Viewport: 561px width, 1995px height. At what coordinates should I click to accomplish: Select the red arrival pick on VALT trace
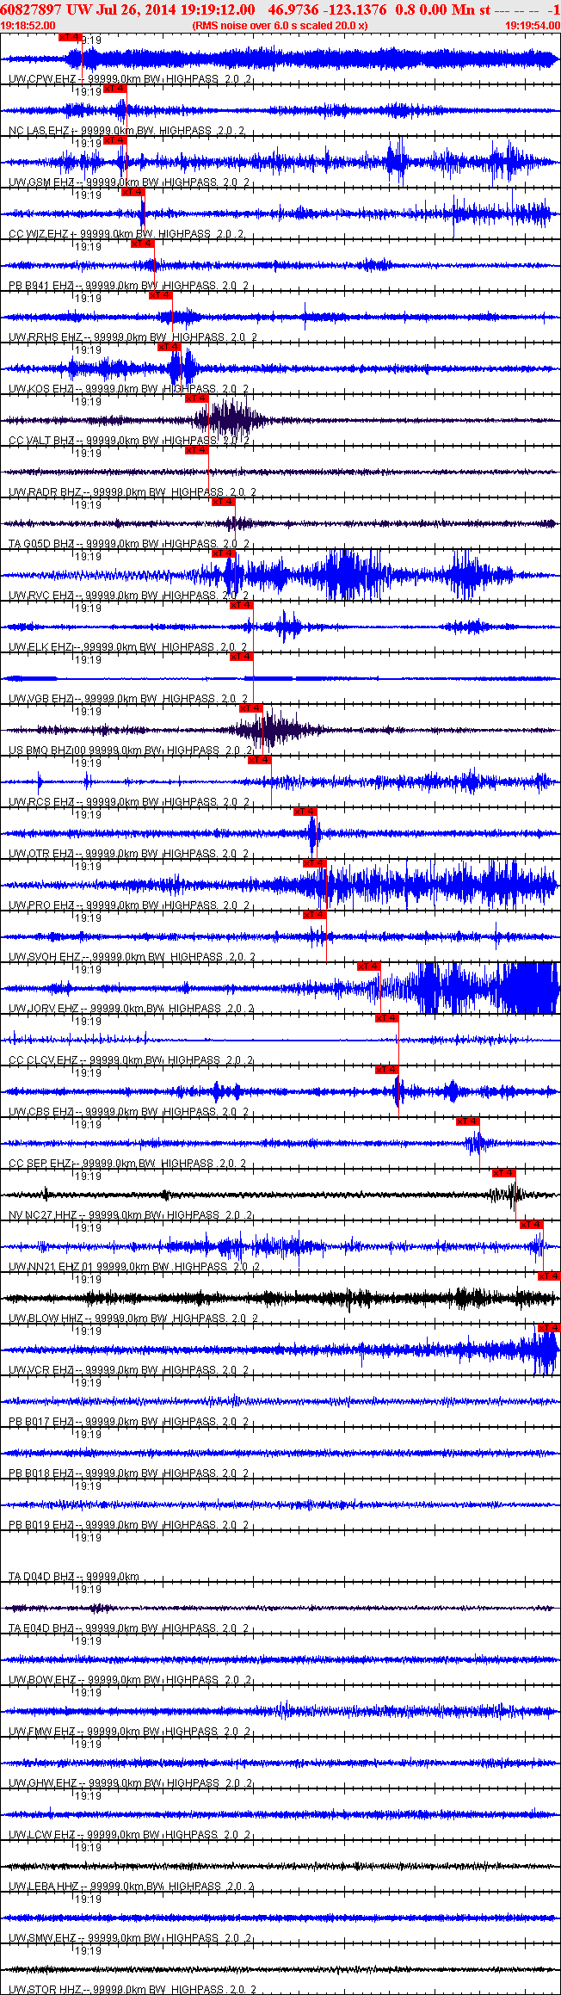coord(197,398)
